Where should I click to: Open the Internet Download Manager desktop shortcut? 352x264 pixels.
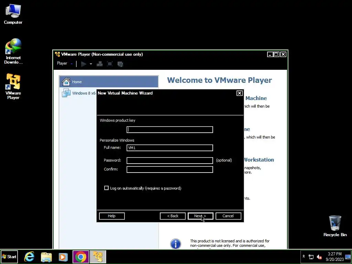coord(13,51)
